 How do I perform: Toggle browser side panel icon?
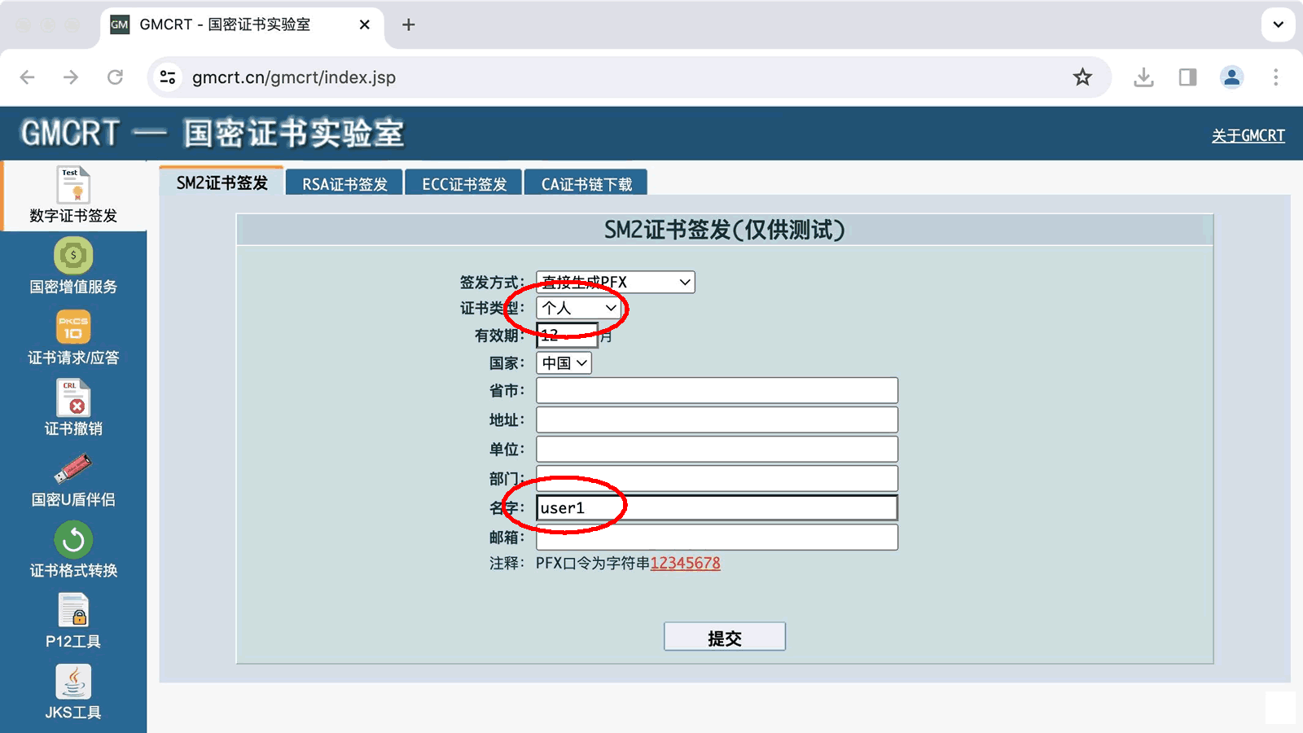[x=1187, y=77]
